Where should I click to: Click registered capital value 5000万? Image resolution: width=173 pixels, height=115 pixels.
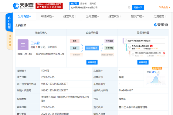[x=45, y=71]
